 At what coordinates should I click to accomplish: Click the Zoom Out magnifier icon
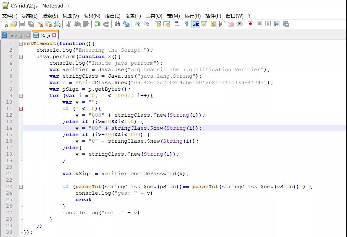(x=146, y=24)
